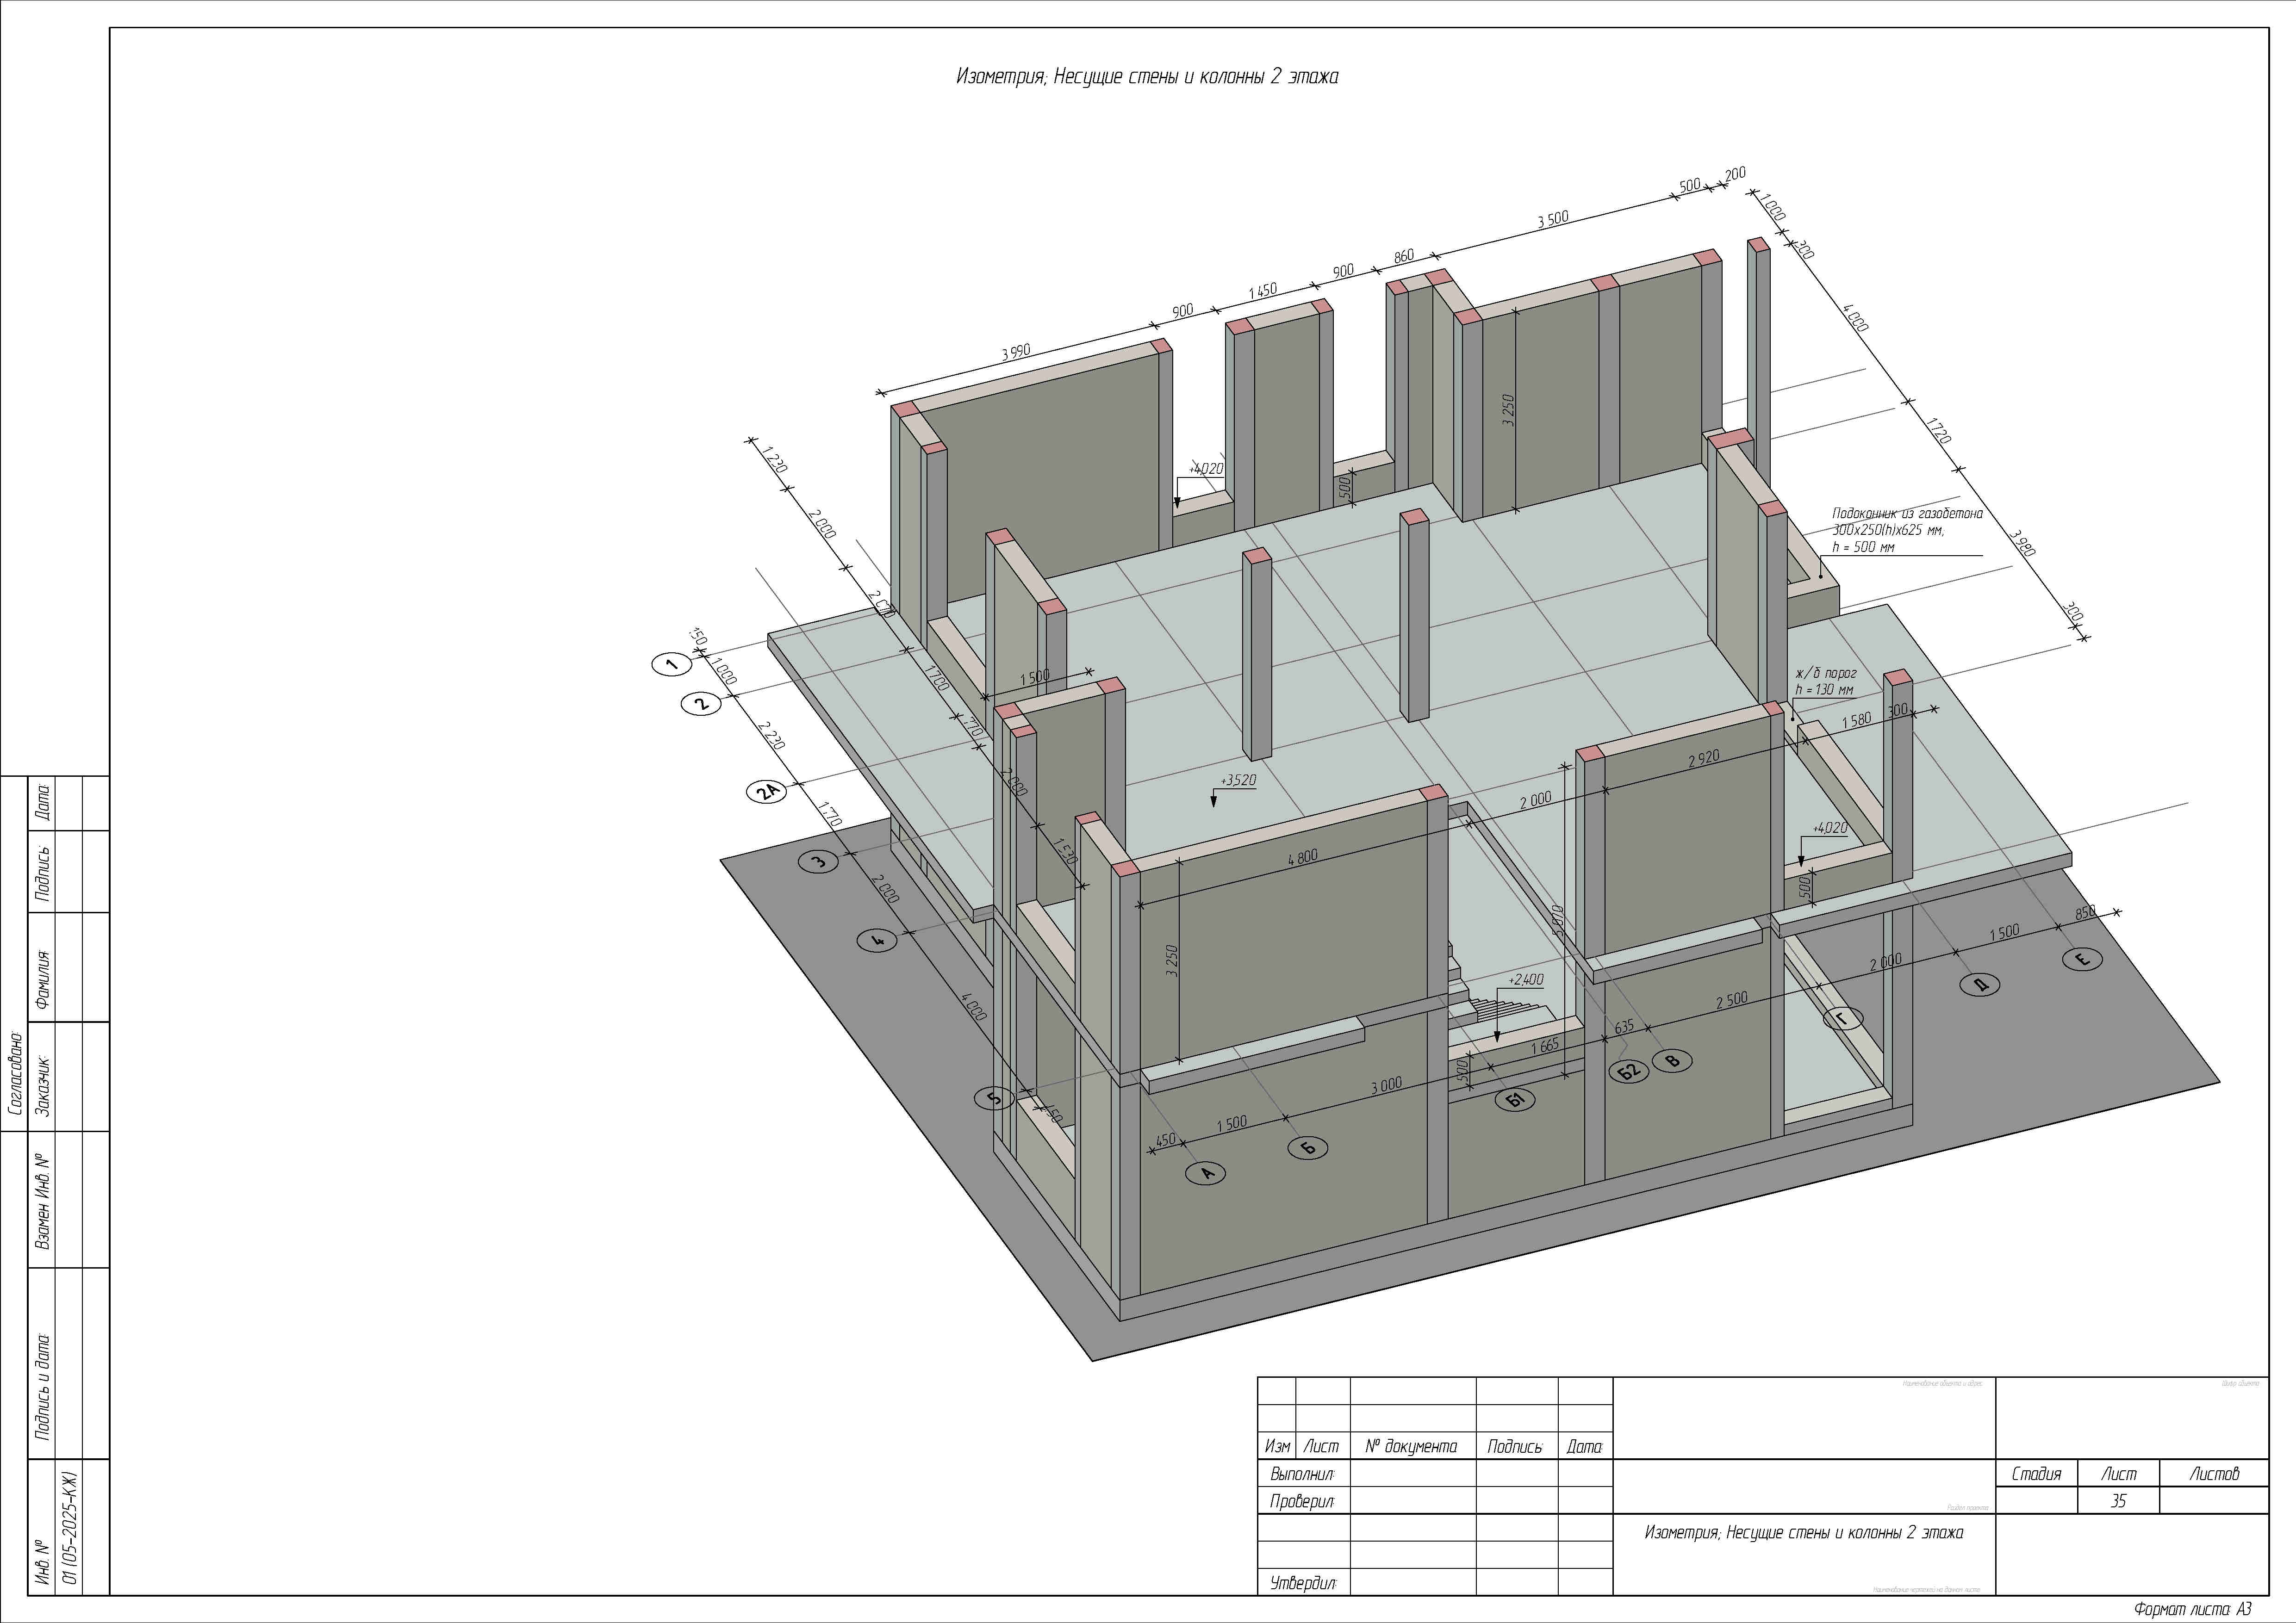Select grid axis bubble '2А'
The width and height of the screenshot is (2296, 1623).
768,793
